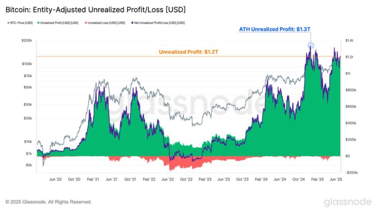Click the orange Unrealized Profit: $1.2T label
Screen dimensions: 376x209
189,52
